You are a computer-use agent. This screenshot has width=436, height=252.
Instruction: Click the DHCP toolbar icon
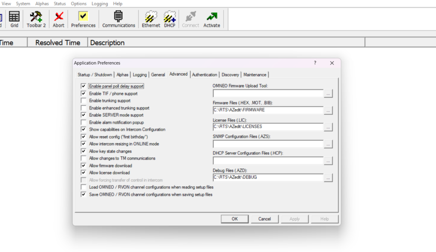tap(170, 19)
